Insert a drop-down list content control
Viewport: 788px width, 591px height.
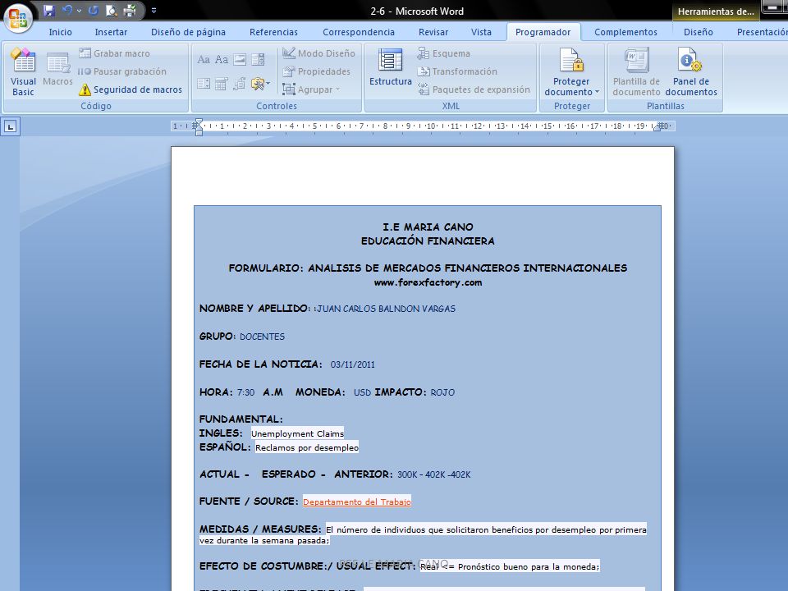point(204,84)
